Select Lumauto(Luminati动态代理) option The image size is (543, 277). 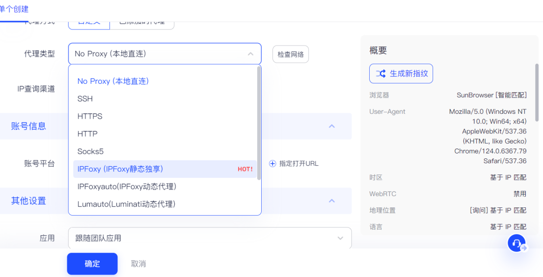tap(165, 204)
